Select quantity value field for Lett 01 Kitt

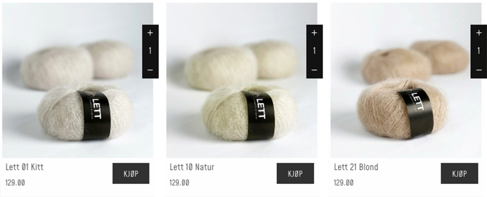coord(150,51)
